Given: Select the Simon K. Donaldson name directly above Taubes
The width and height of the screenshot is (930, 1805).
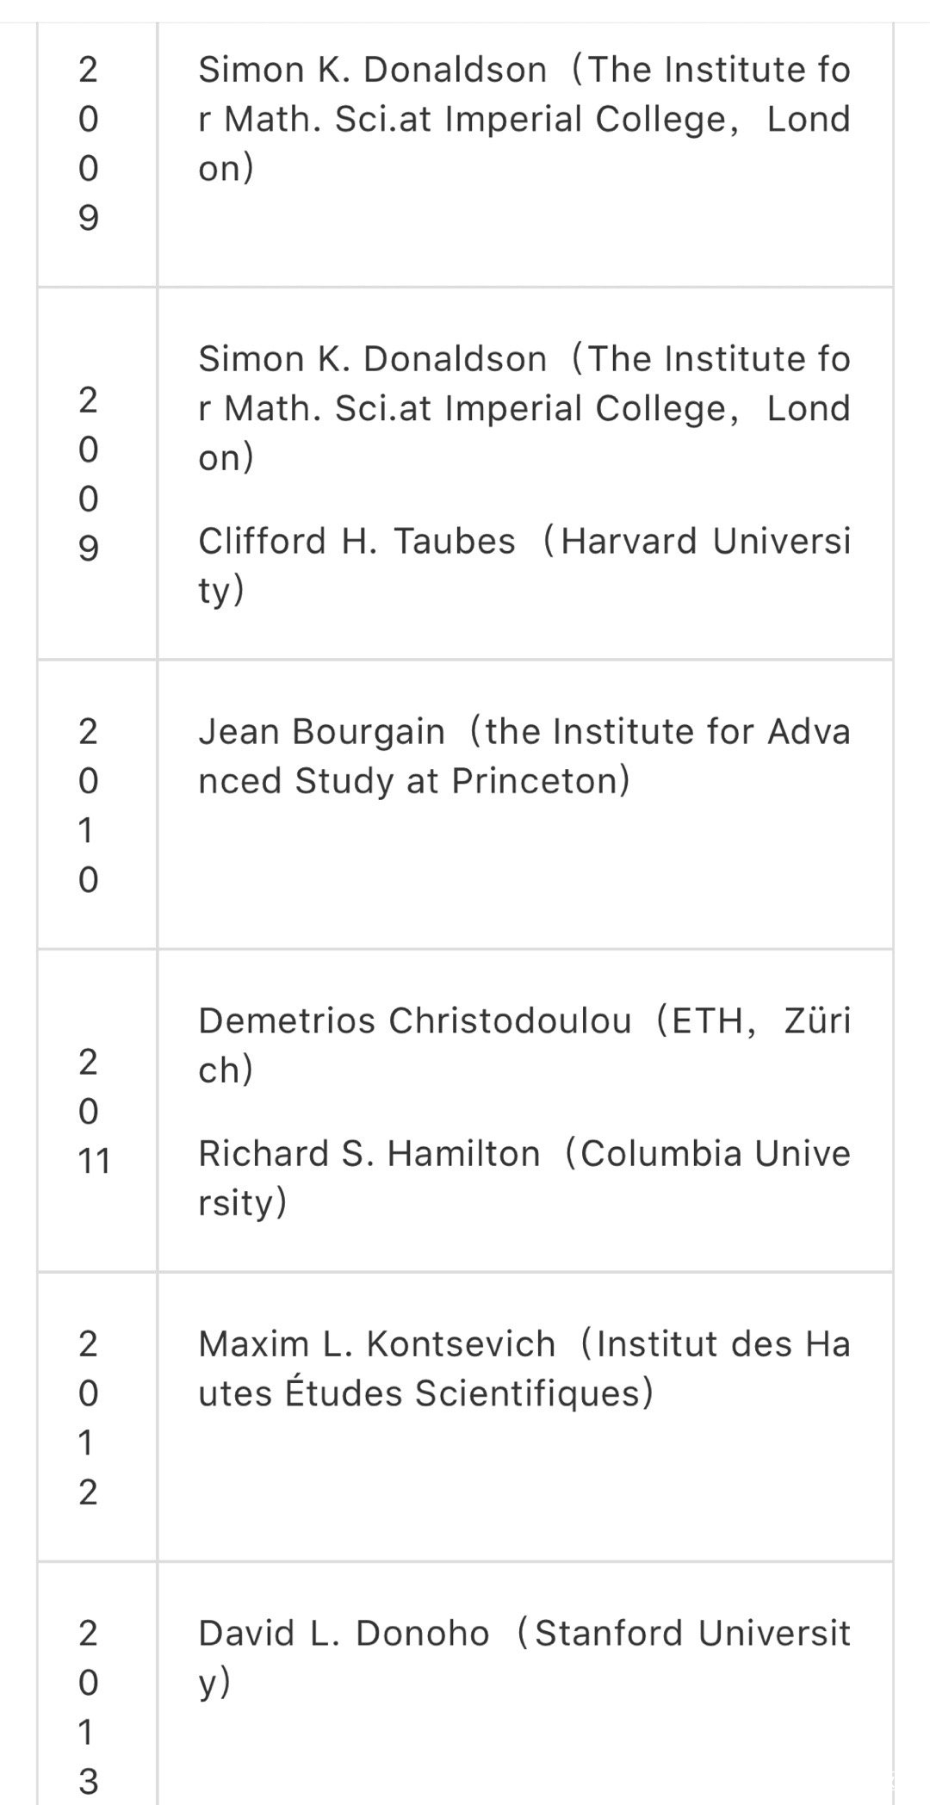Looking at the screenshot, I should pos(372,359).
